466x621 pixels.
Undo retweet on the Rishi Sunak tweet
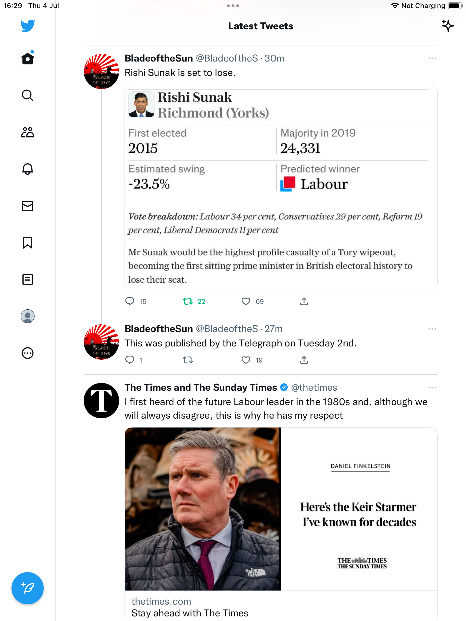(x=188, y=301)
